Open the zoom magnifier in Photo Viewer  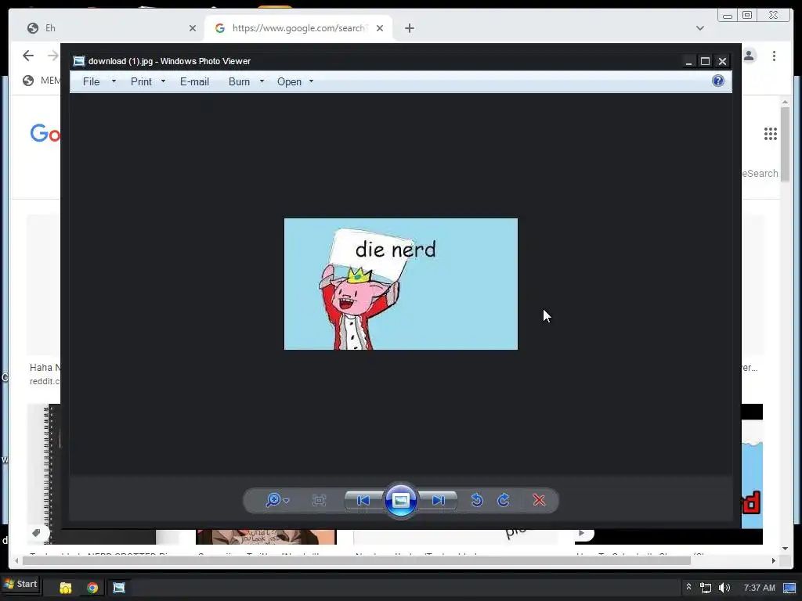273,500
